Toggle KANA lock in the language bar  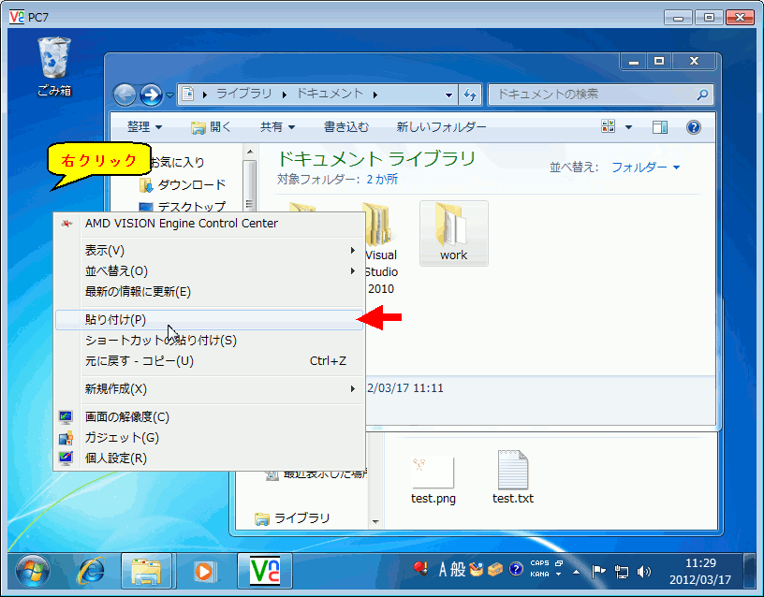click(x=538, y=573)
